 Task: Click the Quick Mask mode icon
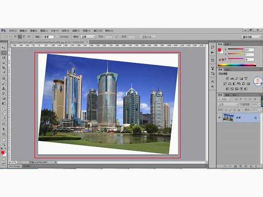[4, 159]
